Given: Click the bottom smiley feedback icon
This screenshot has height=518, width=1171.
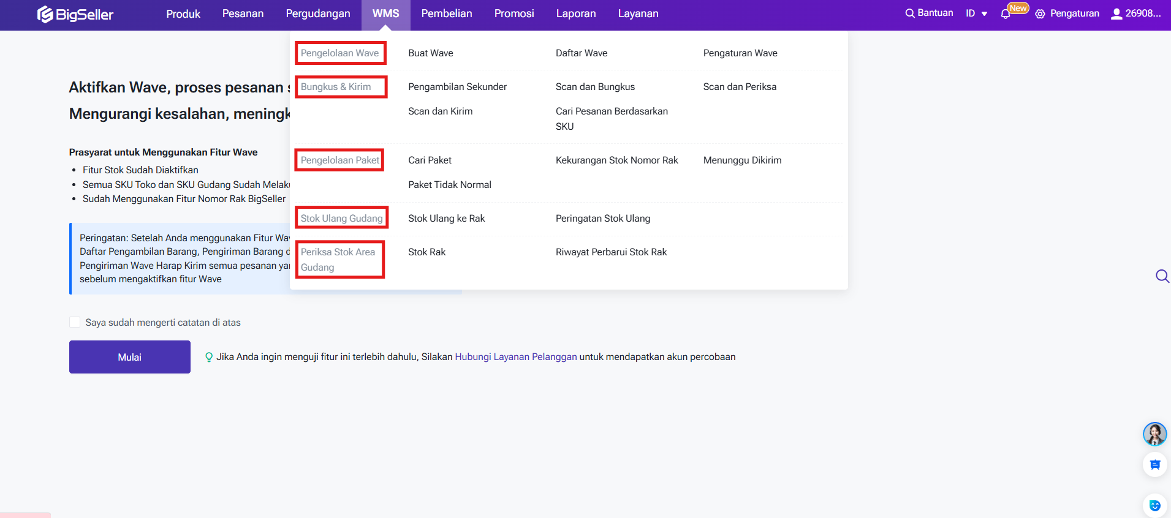Looking at the screenshot, I should 1154,506.
